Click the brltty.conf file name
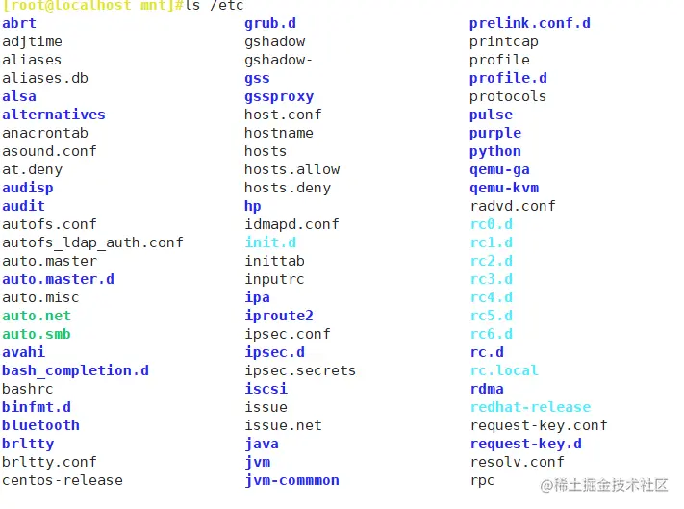Screen dimensions: 684x509 pos(49,462)
